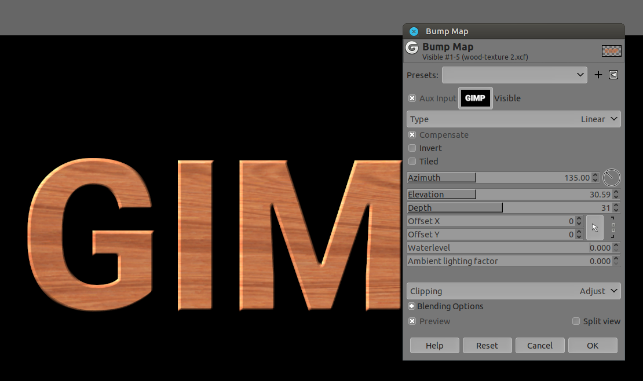
Task: Click the Waterlevel stepper arrows
Action: pos(616,248)
